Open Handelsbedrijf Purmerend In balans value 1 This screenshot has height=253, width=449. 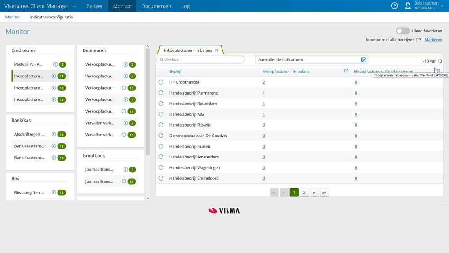264,93
